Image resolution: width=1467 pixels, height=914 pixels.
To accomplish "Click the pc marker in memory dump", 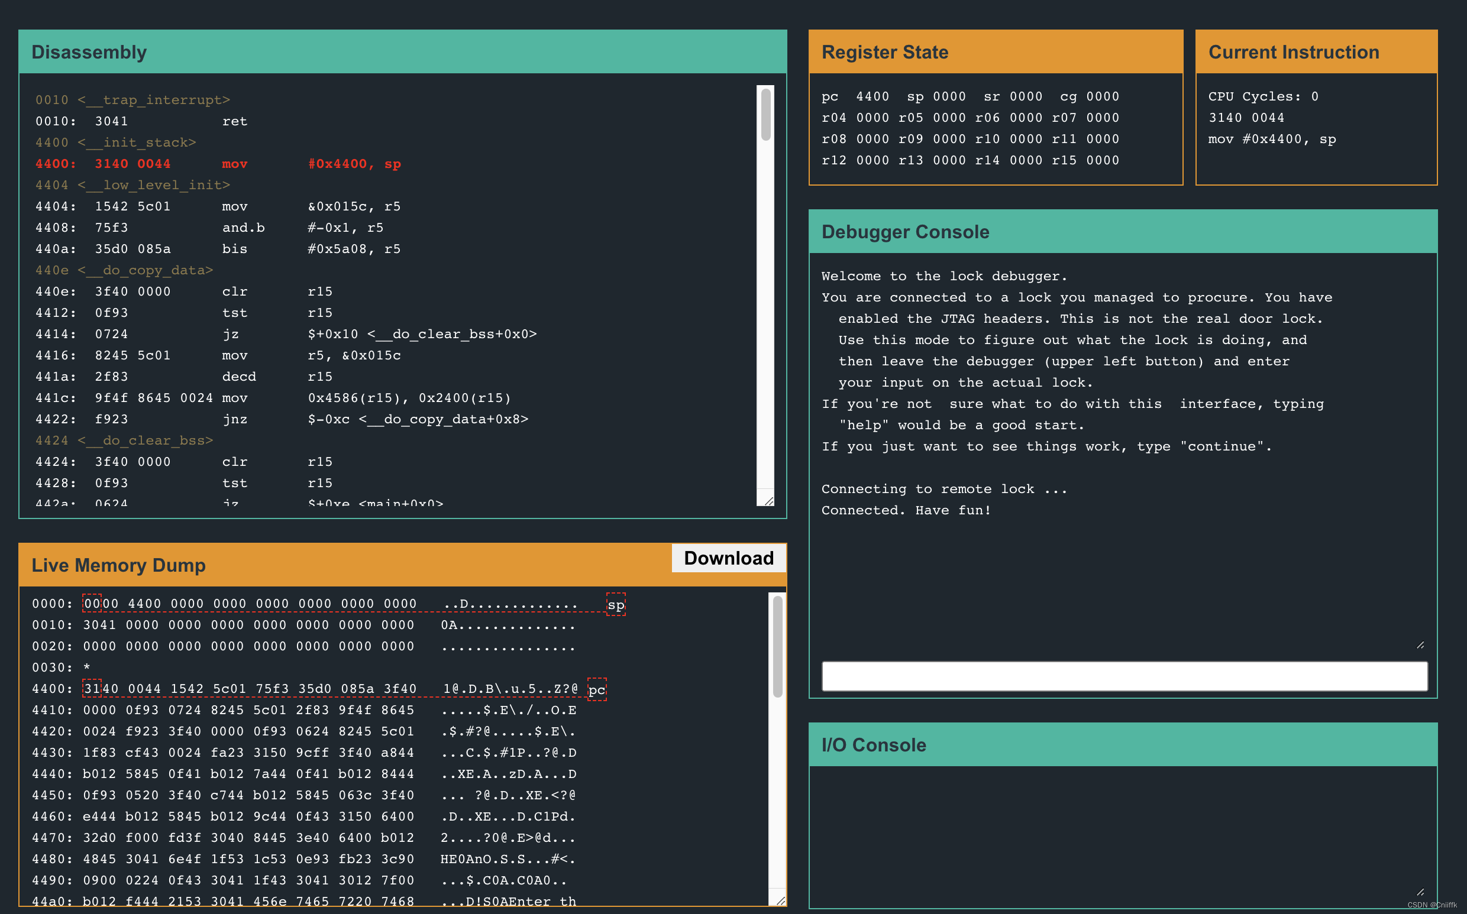I will (597, 690).
